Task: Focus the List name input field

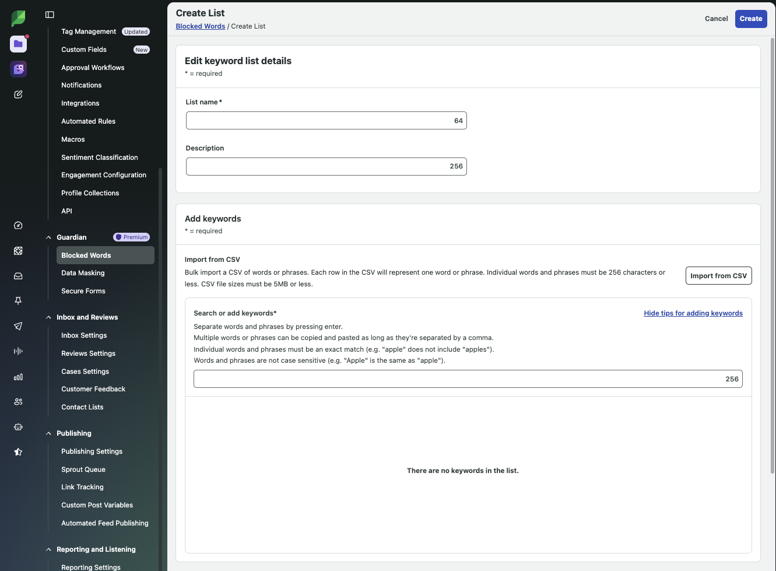Action: click(326, 121)
